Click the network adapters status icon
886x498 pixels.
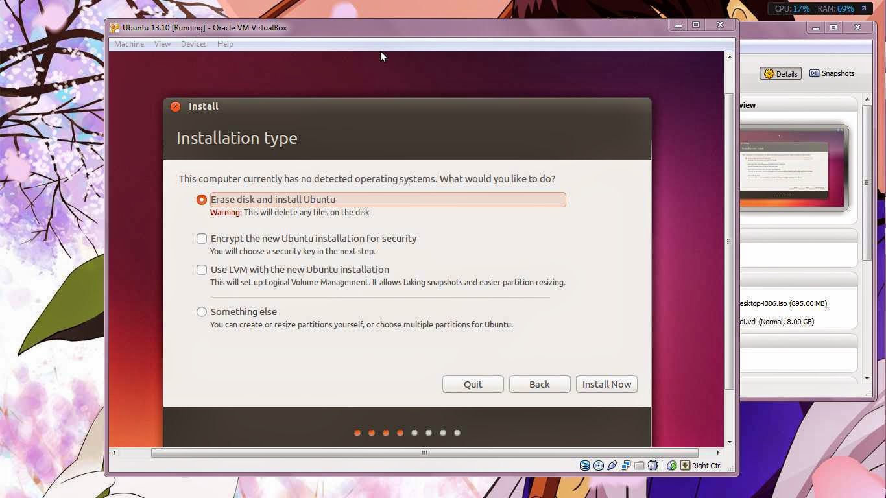tap(625, 466)
